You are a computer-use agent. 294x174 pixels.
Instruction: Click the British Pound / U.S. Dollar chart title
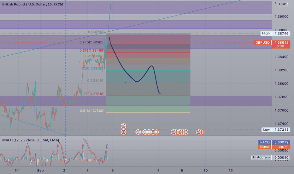[x=32, y=4]
